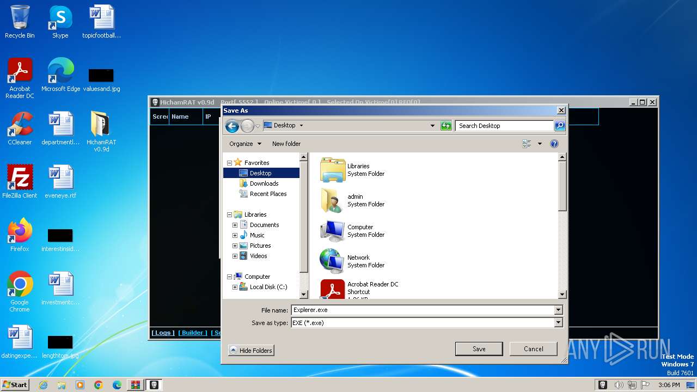Go back using the Save As back arrow
The height and width of the screenshot is (392, 697).
pyautogui.click(x=233, y=126)
